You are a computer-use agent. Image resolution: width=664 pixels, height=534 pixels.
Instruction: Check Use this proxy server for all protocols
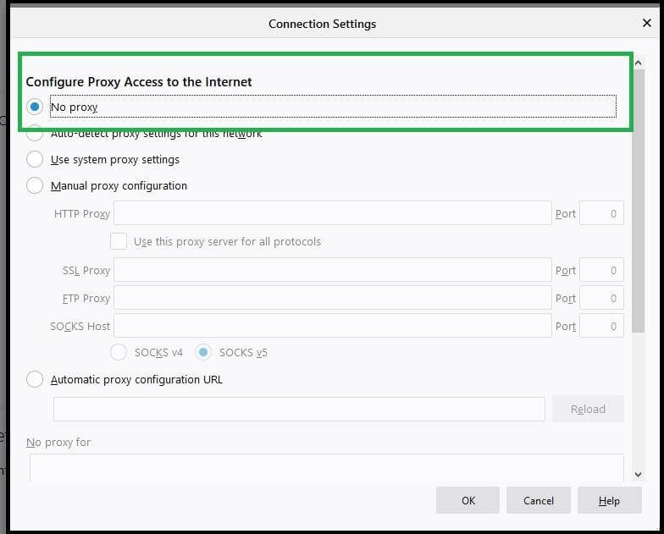pos(119,241)
